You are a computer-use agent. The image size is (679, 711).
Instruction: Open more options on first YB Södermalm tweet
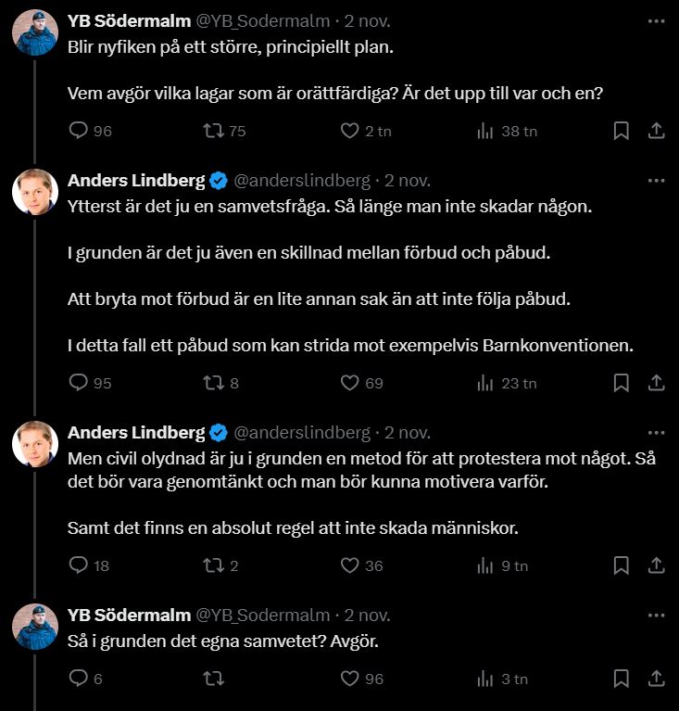(x=656, y=20)
